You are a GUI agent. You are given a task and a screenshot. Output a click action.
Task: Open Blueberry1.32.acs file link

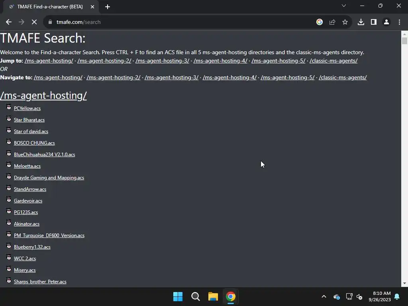click(x=32, y=247)
